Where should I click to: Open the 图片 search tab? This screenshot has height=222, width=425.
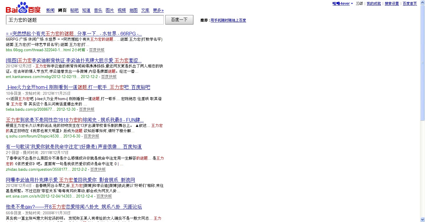[x=110, y=10]
